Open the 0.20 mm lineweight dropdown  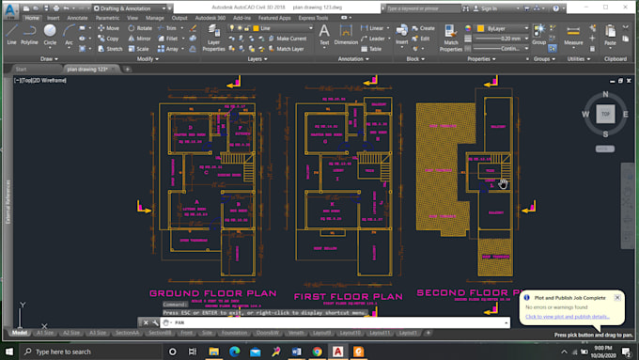(501, 39)
